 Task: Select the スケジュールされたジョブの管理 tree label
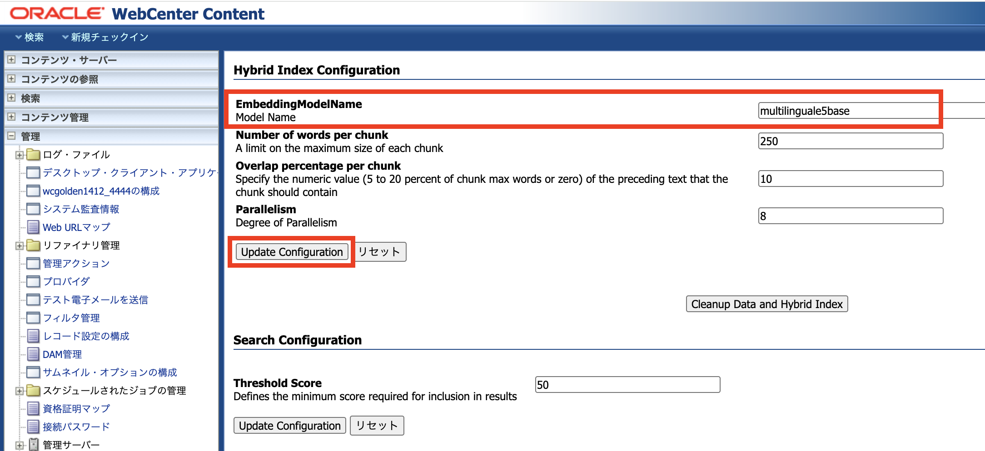[114, 391]
